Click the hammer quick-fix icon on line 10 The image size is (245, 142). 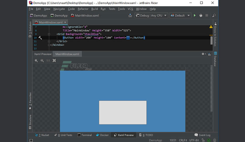(x=40, y=38)
